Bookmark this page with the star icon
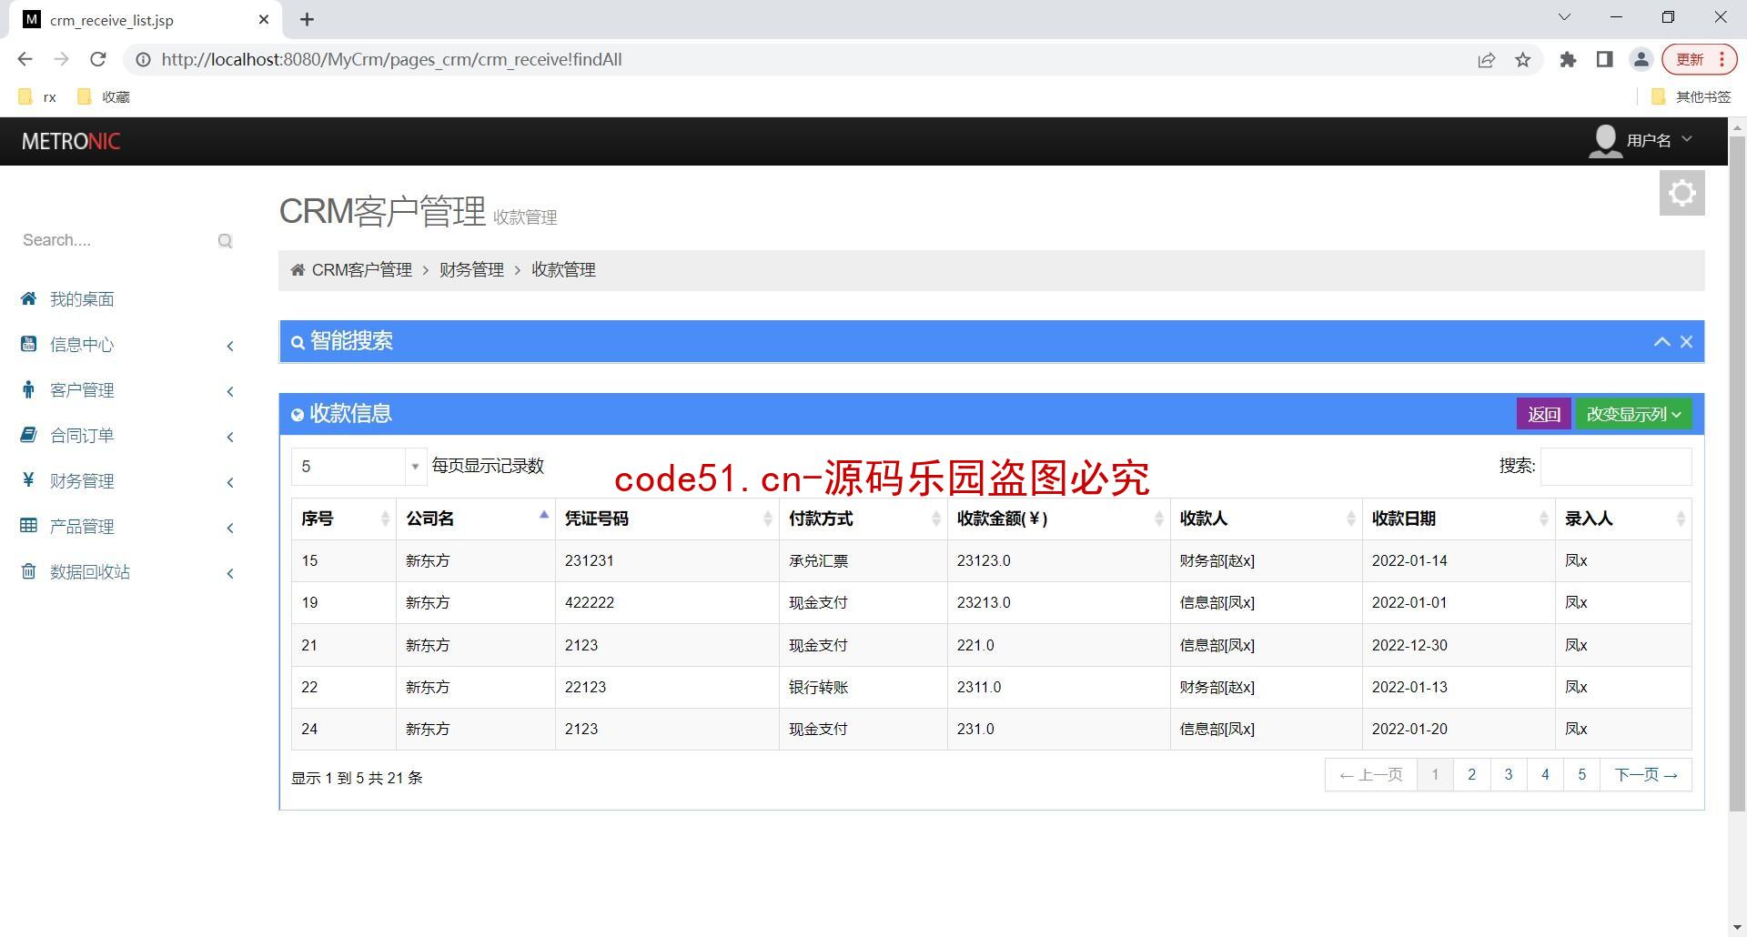The image size is (1747, 937). click(x=1522, y=60)
